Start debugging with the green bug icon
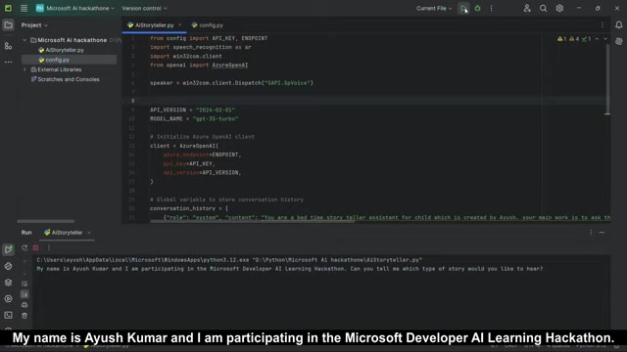This screenshot has width=627, height=352. click(477, 8)
